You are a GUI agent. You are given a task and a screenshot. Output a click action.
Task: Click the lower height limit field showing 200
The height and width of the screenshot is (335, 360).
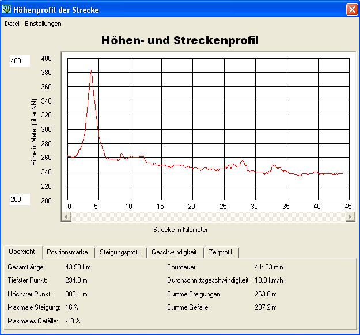click(20, 200)
